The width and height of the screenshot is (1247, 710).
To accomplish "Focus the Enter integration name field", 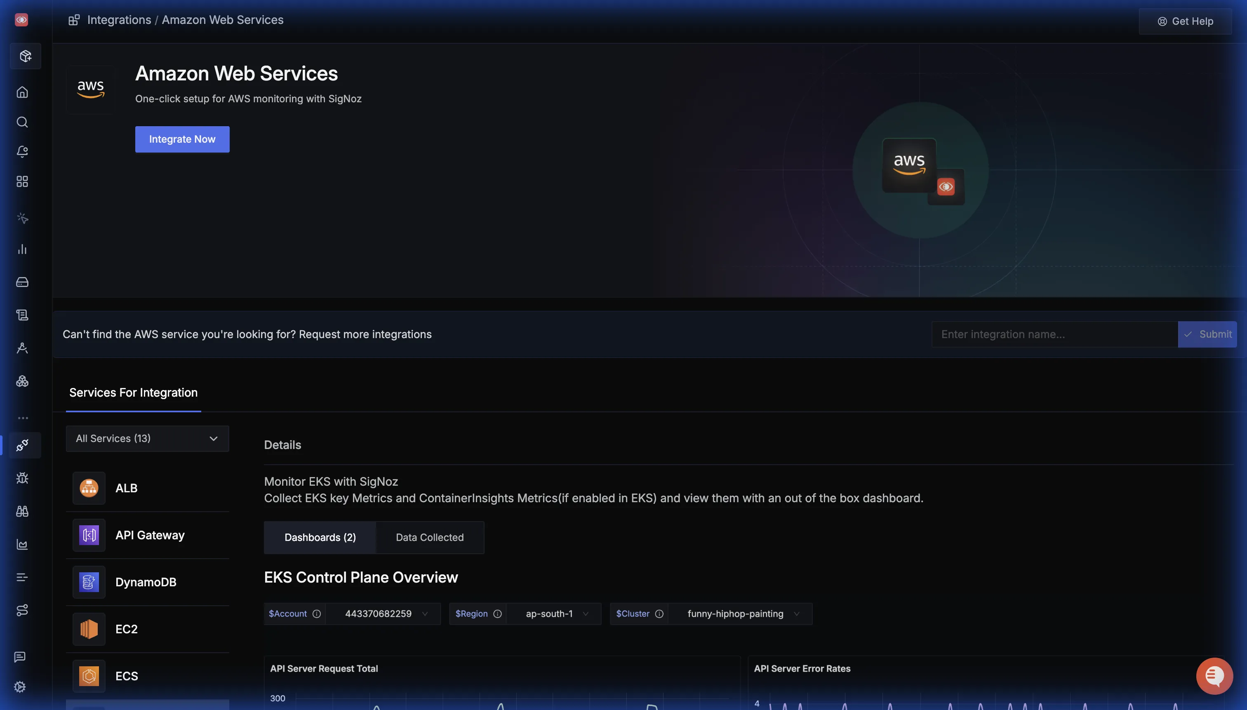I will pos(1054,334).
